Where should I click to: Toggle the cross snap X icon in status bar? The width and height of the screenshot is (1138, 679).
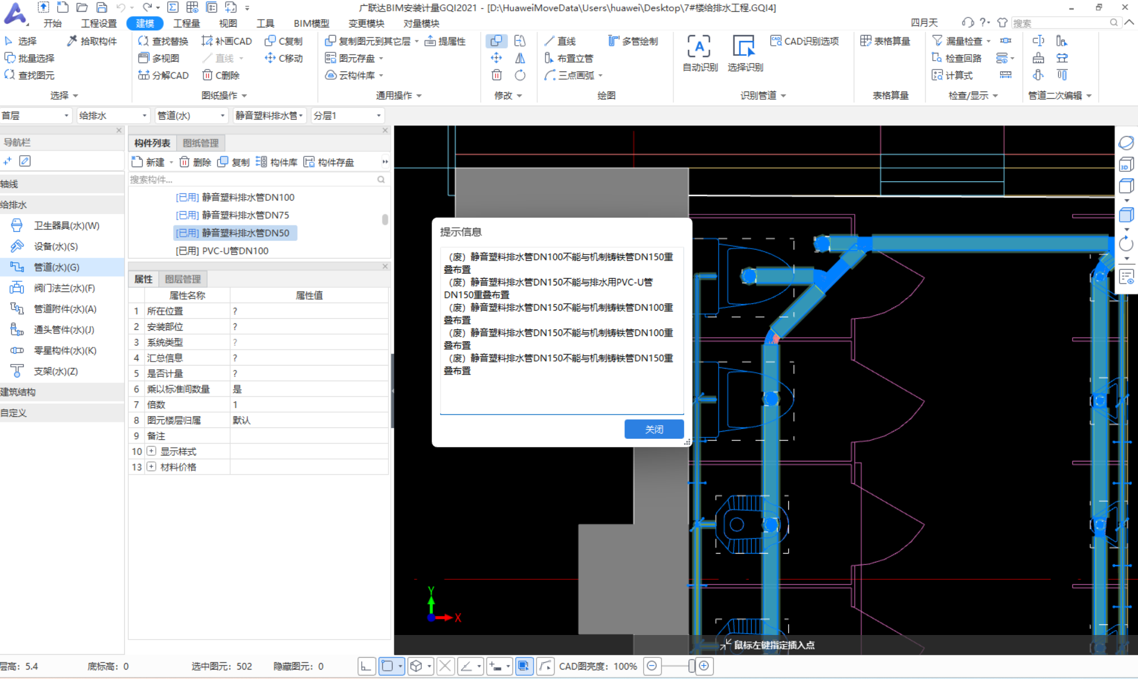[445, 666]
